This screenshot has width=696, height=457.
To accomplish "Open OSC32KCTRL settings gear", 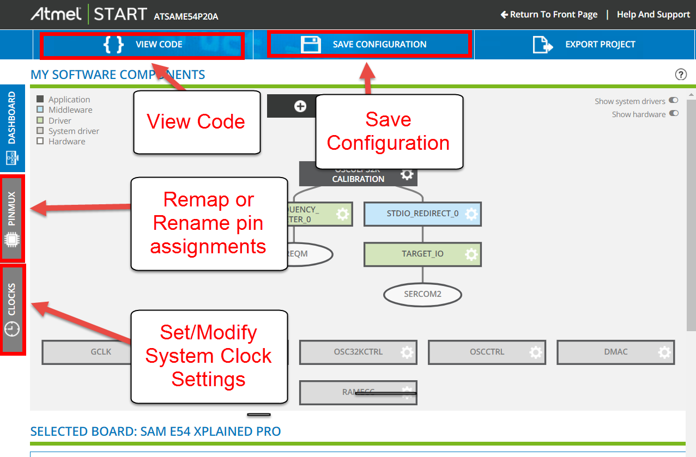I will (x=407, y=352).
